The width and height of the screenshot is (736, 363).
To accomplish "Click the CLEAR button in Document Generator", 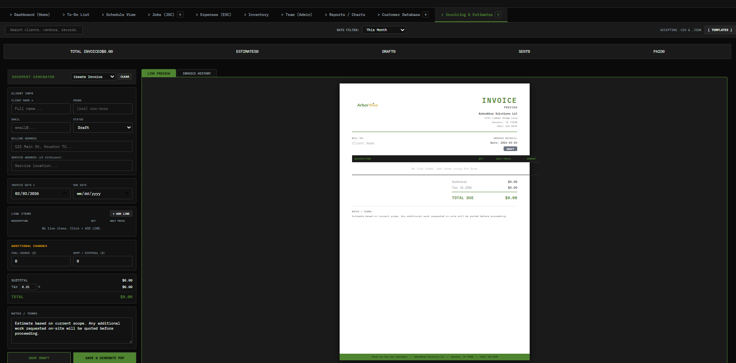I will point(125,76).
